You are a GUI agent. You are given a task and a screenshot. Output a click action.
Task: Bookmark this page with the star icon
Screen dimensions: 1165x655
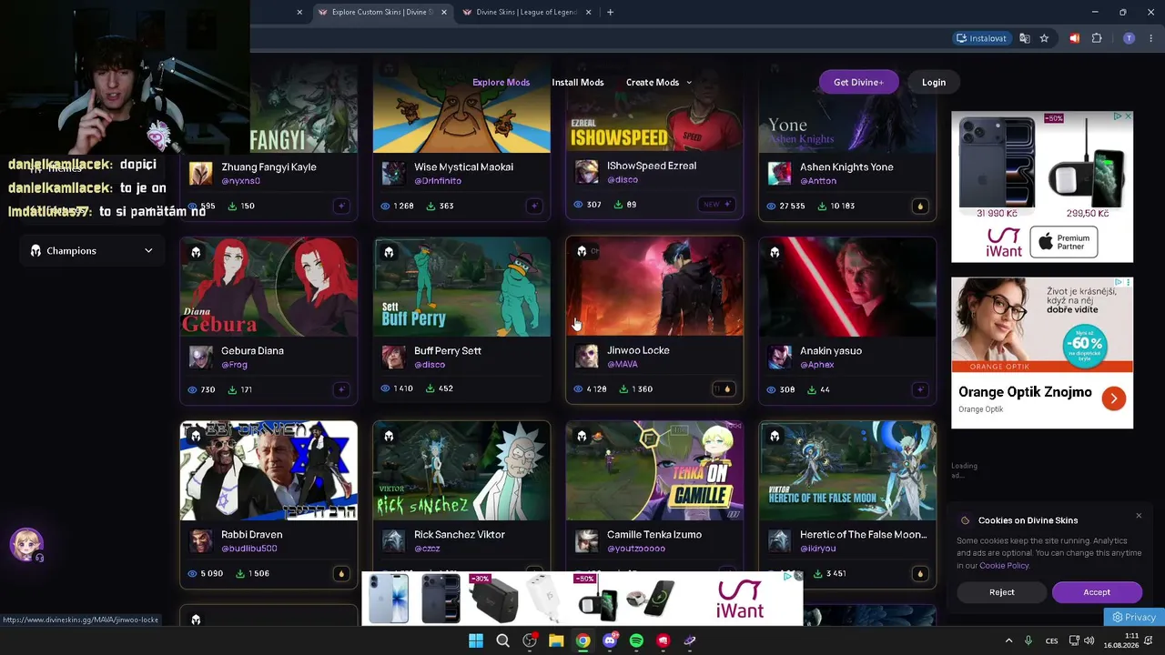pyautogui.click(x=1044, y=38)
